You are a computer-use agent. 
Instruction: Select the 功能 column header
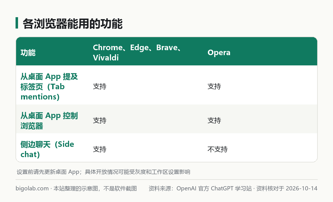(x=28, y=53)
